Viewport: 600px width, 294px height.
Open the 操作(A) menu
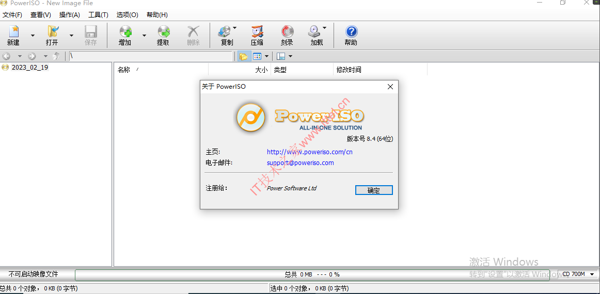[x=70, y=15]
